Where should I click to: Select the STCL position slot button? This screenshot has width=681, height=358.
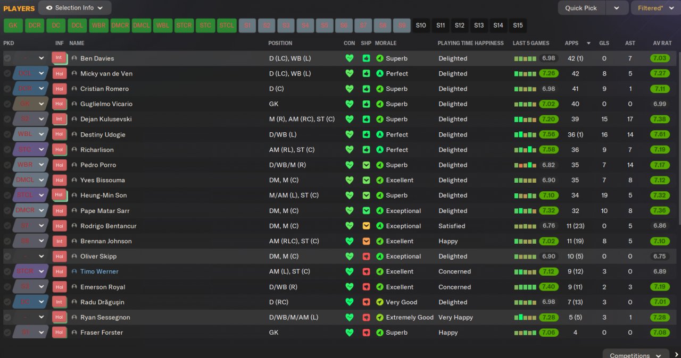point(227,25)
